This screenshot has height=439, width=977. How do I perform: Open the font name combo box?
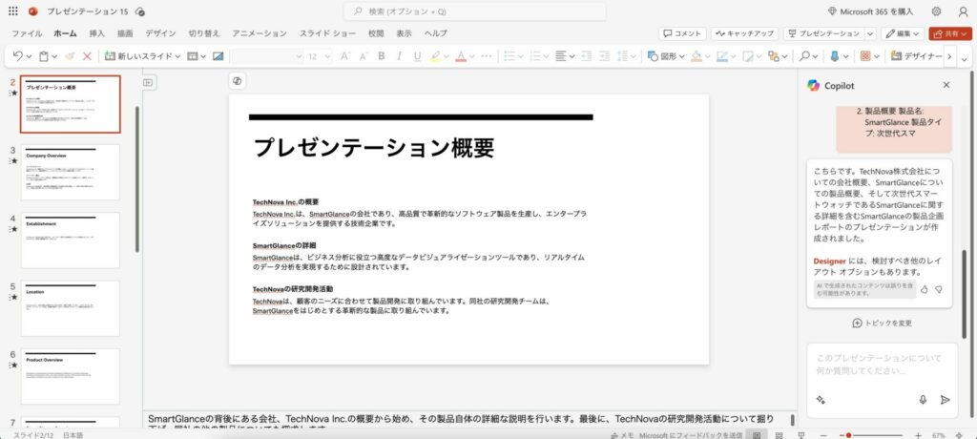267,56
